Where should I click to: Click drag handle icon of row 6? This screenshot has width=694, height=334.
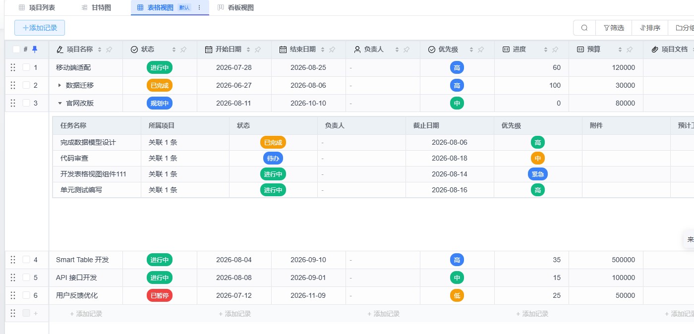(13, 295)
